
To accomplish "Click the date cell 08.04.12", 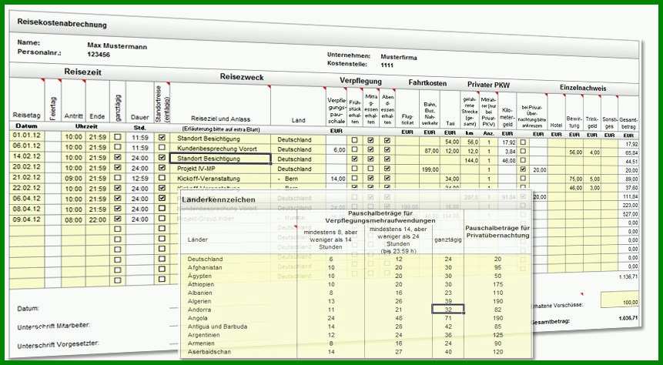I will tap(27, 209).
